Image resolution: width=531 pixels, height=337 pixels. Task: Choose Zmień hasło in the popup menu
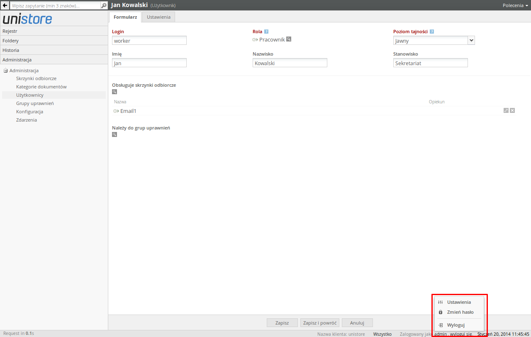[458, 312]
